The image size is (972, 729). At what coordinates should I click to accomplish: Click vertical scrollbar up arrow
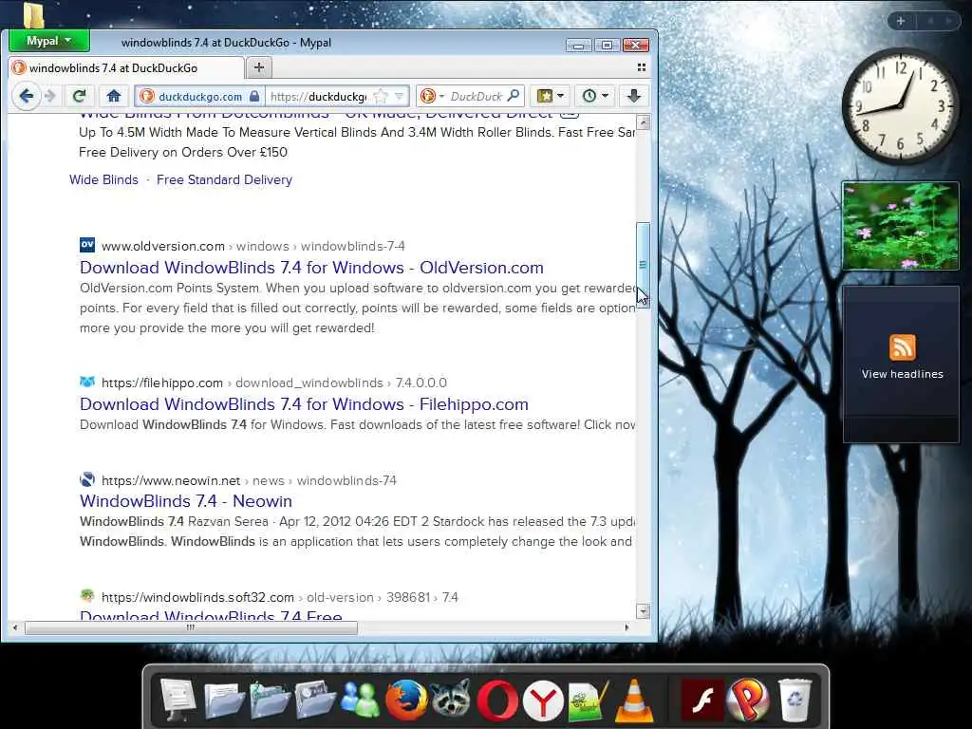click(643, 122)
